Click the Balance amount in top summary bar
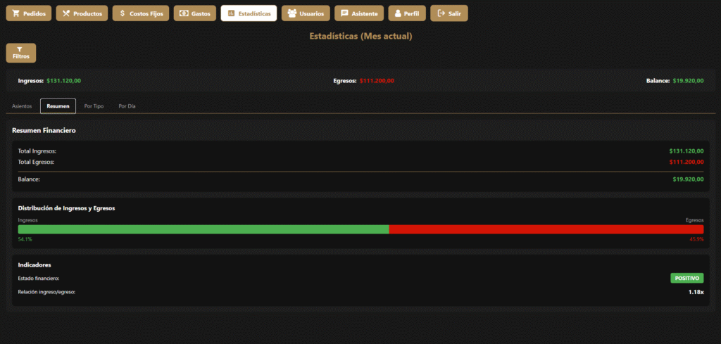The width and height of the screenshot is (721, 344). pos(688,81)
